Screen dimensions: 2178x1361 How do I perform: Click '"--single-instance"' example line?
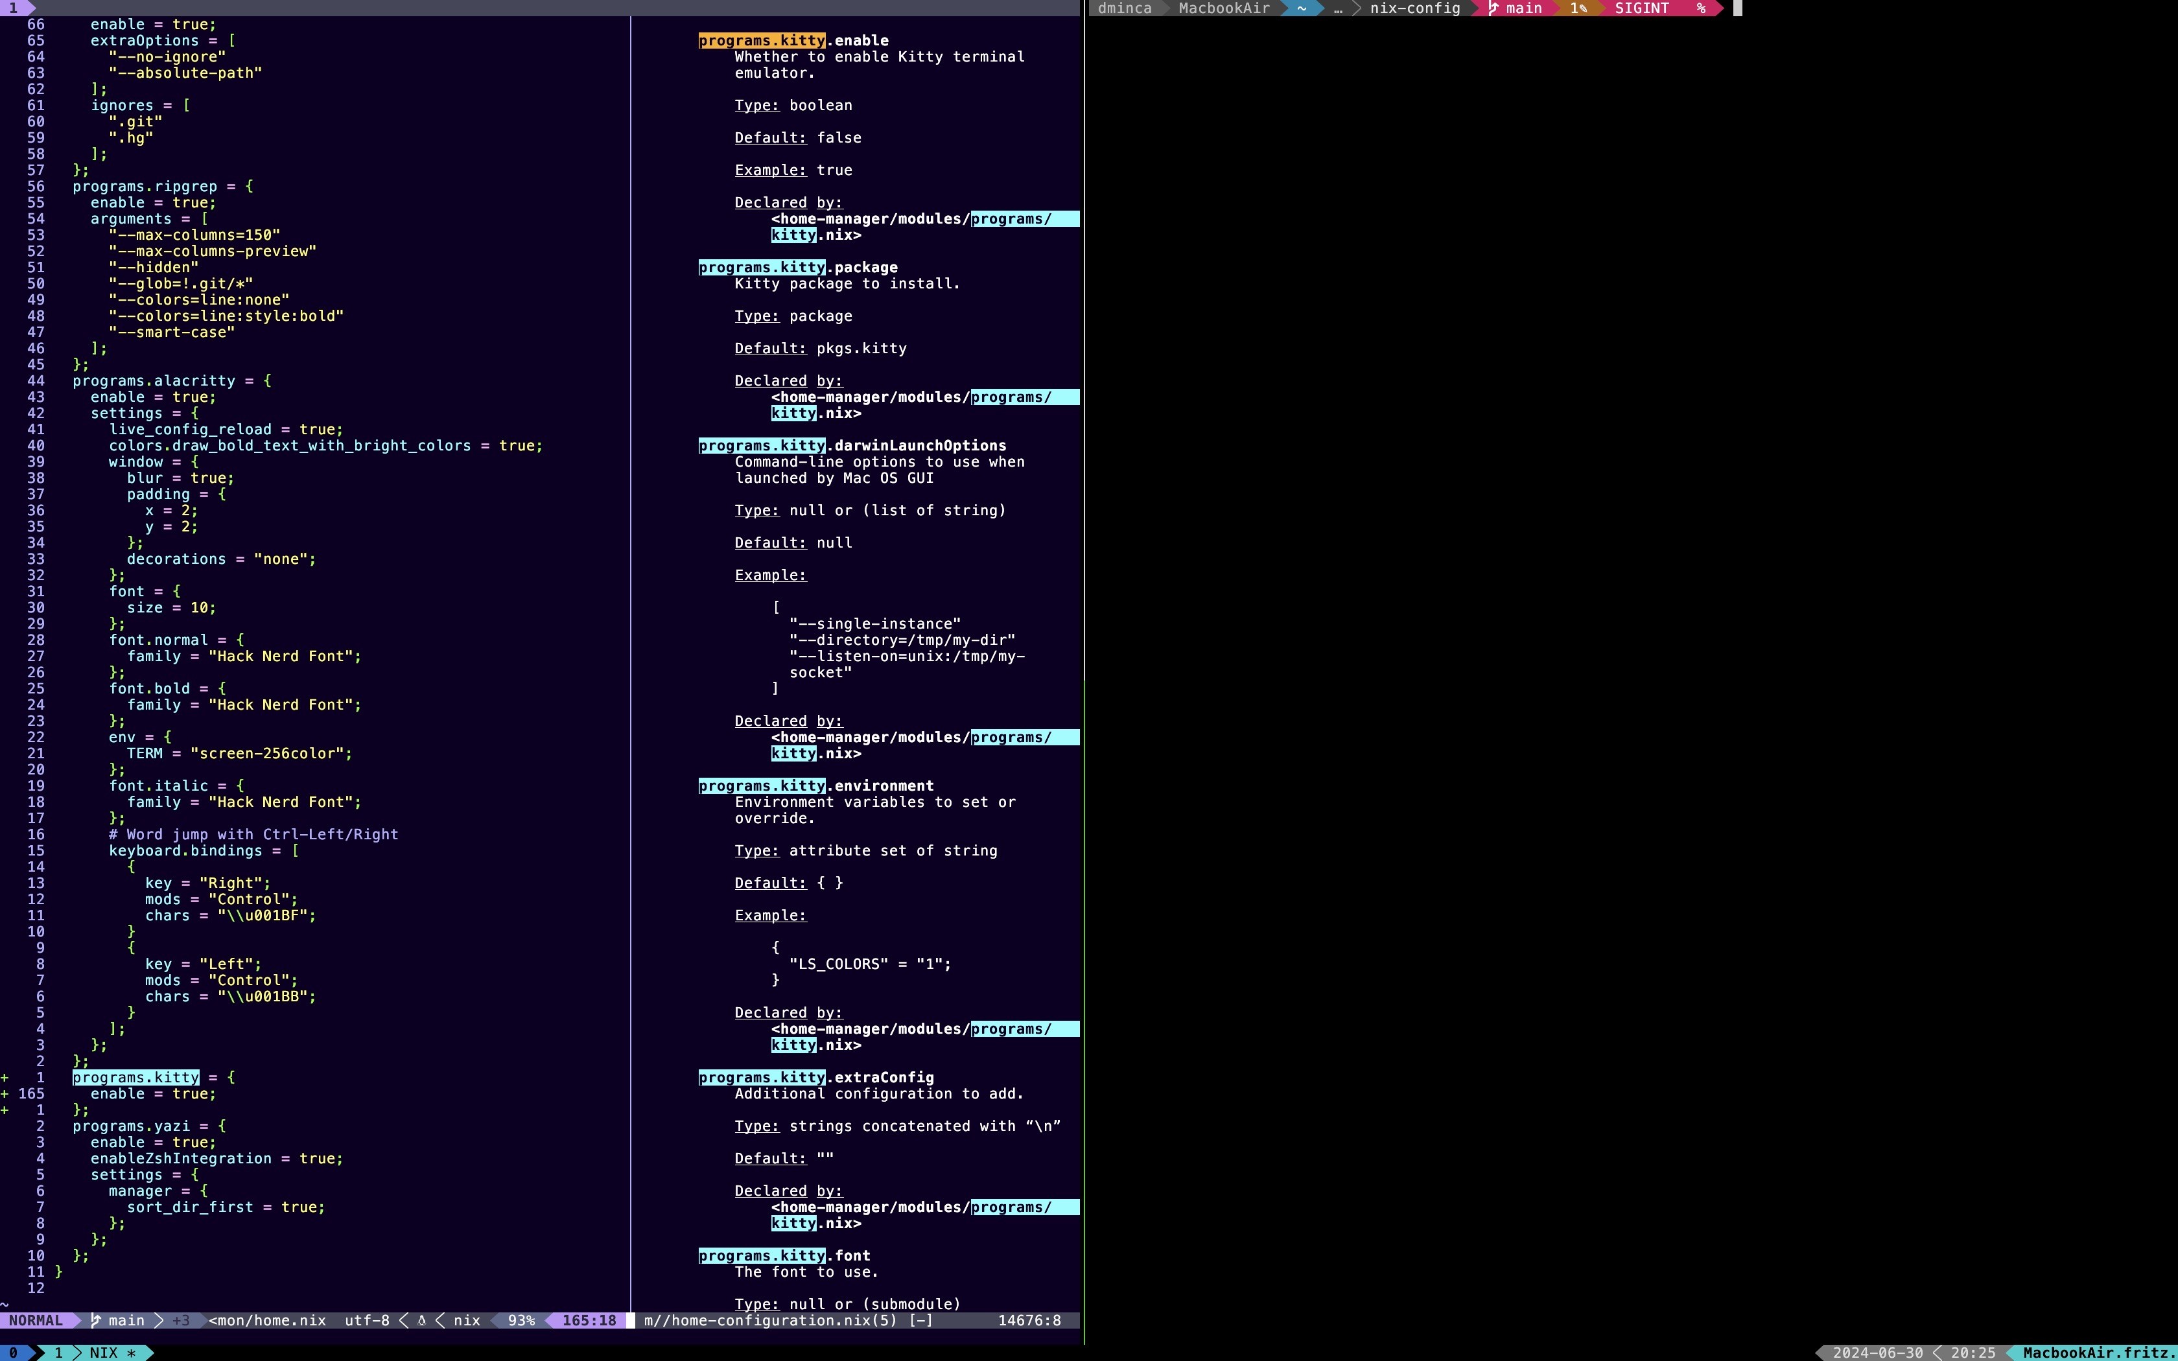click(x=875, y=623)
